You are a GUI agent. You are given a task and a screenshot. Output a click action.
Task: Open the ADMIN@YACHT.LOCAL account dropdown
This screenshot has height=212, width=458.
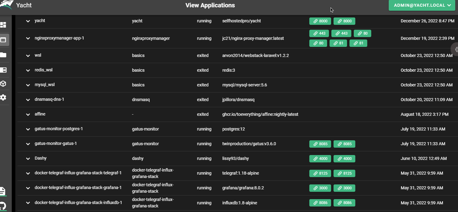(422, 5)
